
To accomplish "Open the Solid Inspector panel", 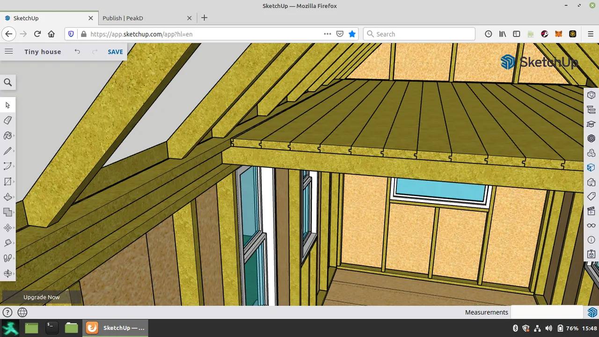I will point(592,254).
